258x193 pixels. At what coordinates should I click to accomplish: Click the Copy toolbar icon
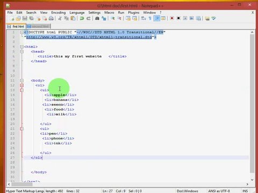click(x=67, y=18)
